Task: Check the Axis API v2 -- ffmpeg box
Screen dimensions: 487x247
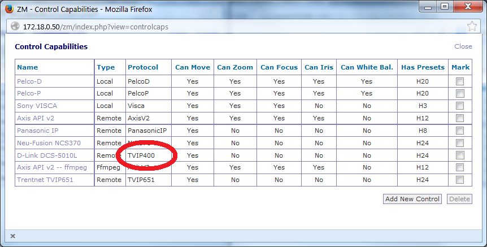Action: [460, 167]
